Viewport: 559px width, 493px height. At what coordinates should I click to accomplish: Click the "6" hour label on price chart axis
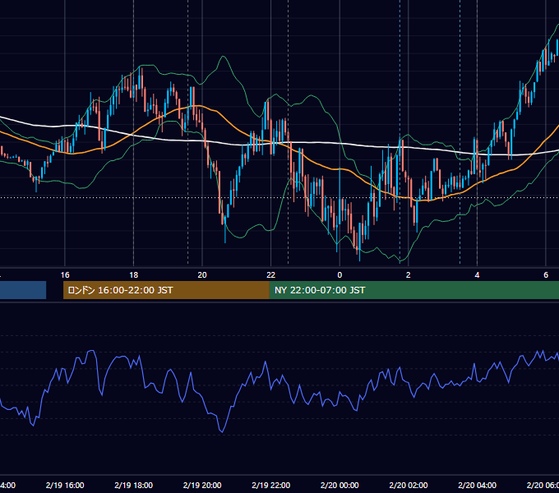[x=546, y=275]
